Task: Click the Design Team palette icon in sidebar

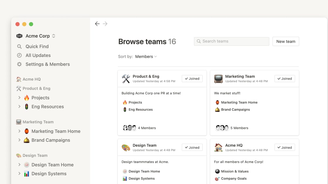Action: 19,155
